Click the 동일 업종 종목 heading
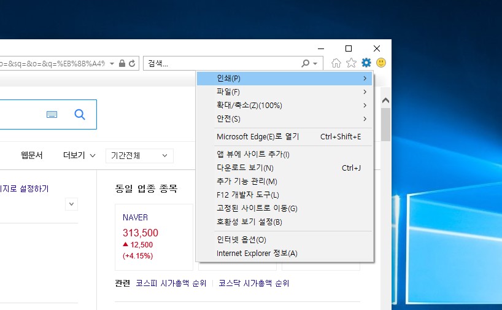 tap(146, 188)
